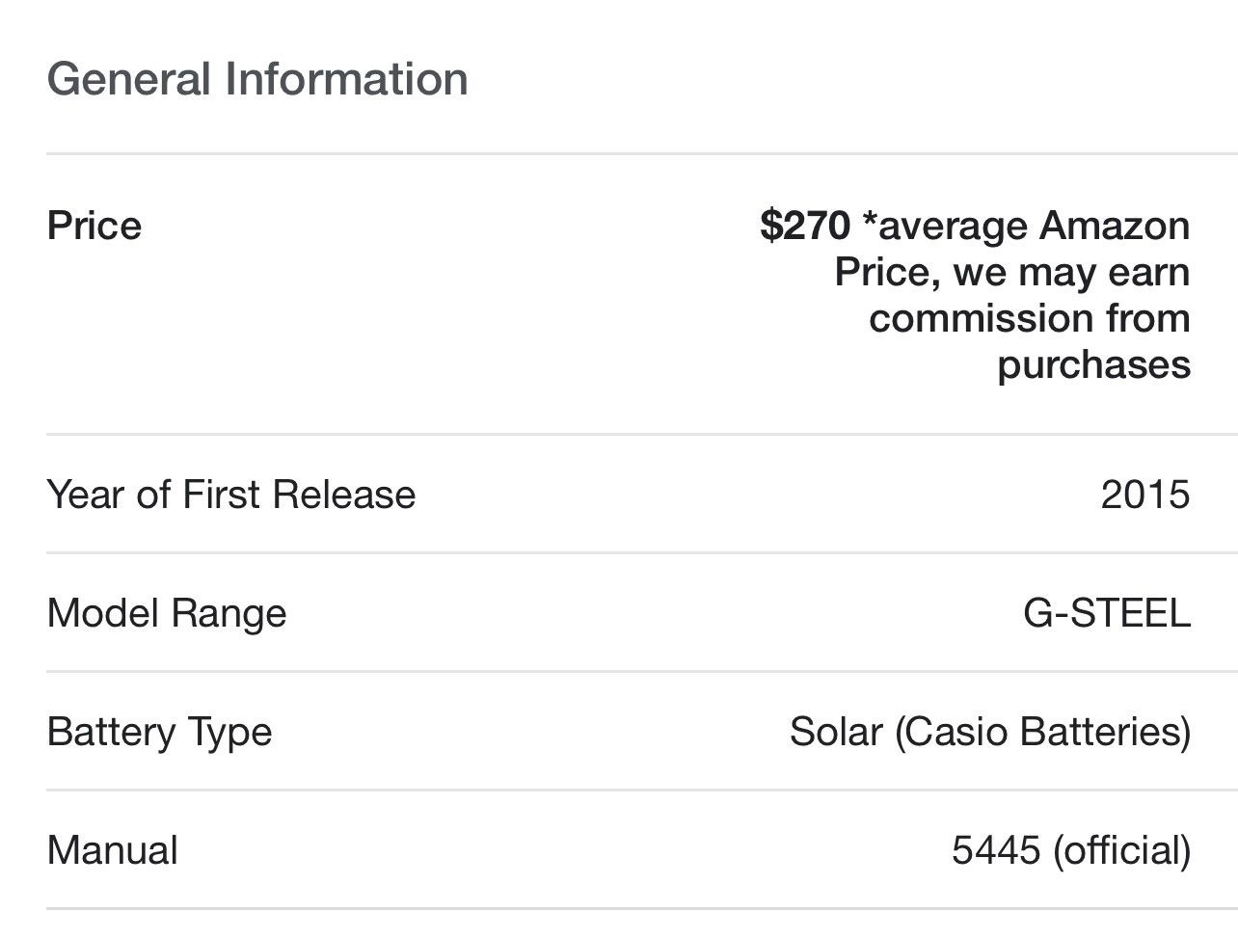Click the "(official)" text beside 5445
Image resolution: width=1238 pixels, height=938 pixels.
pos(1122,850)
